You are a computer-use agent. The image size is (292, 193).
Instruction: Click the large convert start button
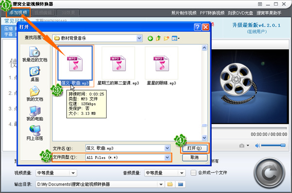point(269,173)
